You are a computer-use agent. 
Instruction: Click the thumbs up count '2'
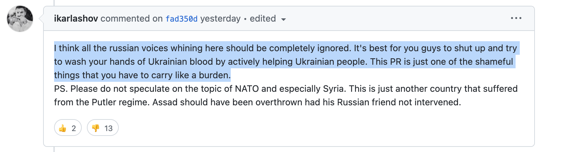(x=74, y=128)
